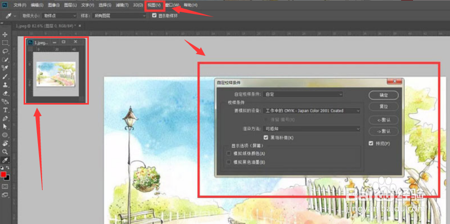Select the Eyedropper tool in toolbar

point(5,160)
